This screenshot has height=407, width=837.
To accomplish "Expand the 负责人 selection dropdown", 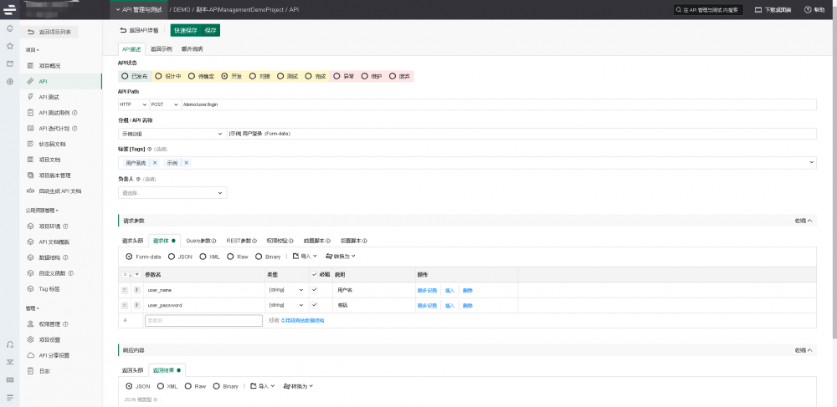I will [172, 192].
